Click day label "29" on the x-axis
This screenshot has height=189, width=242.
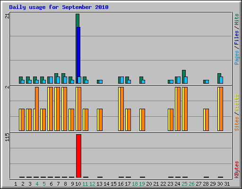(x=213, y=184)
